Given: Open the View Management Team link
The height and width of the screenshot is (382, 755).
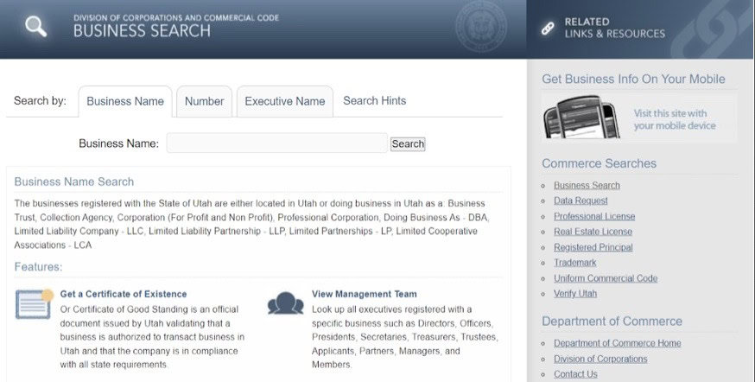Looking at the screenshot, I should point(364,294).
